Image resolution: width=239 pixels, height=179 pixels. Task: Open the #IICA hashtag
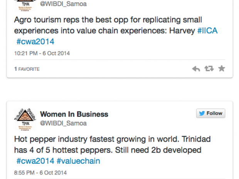[207, 31]
